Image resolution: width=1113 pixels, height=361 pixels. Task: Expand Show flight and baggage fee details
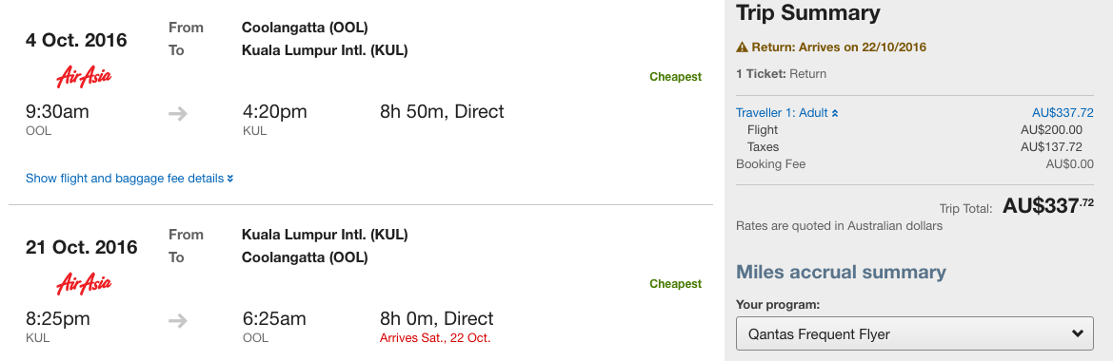click(129, 179)
